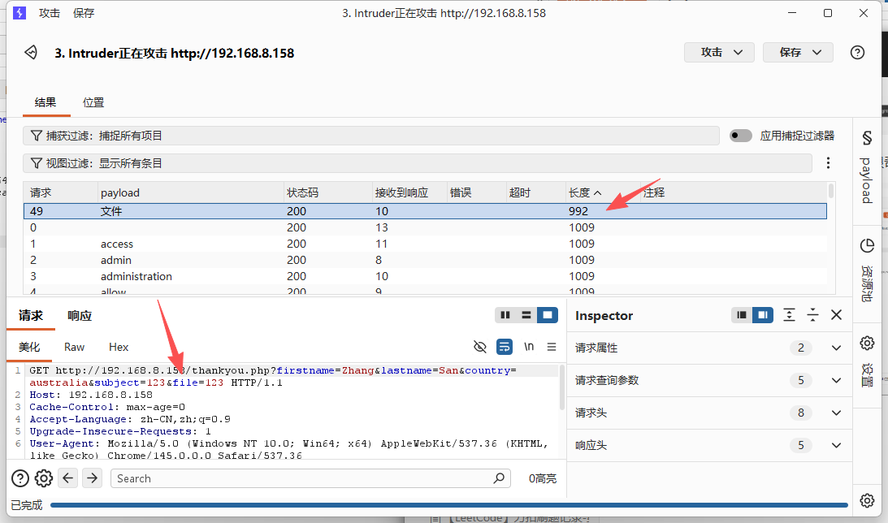888x523 pixels.
Task: Expand the 请求查询参数 section
Action: tap(836, 380)
